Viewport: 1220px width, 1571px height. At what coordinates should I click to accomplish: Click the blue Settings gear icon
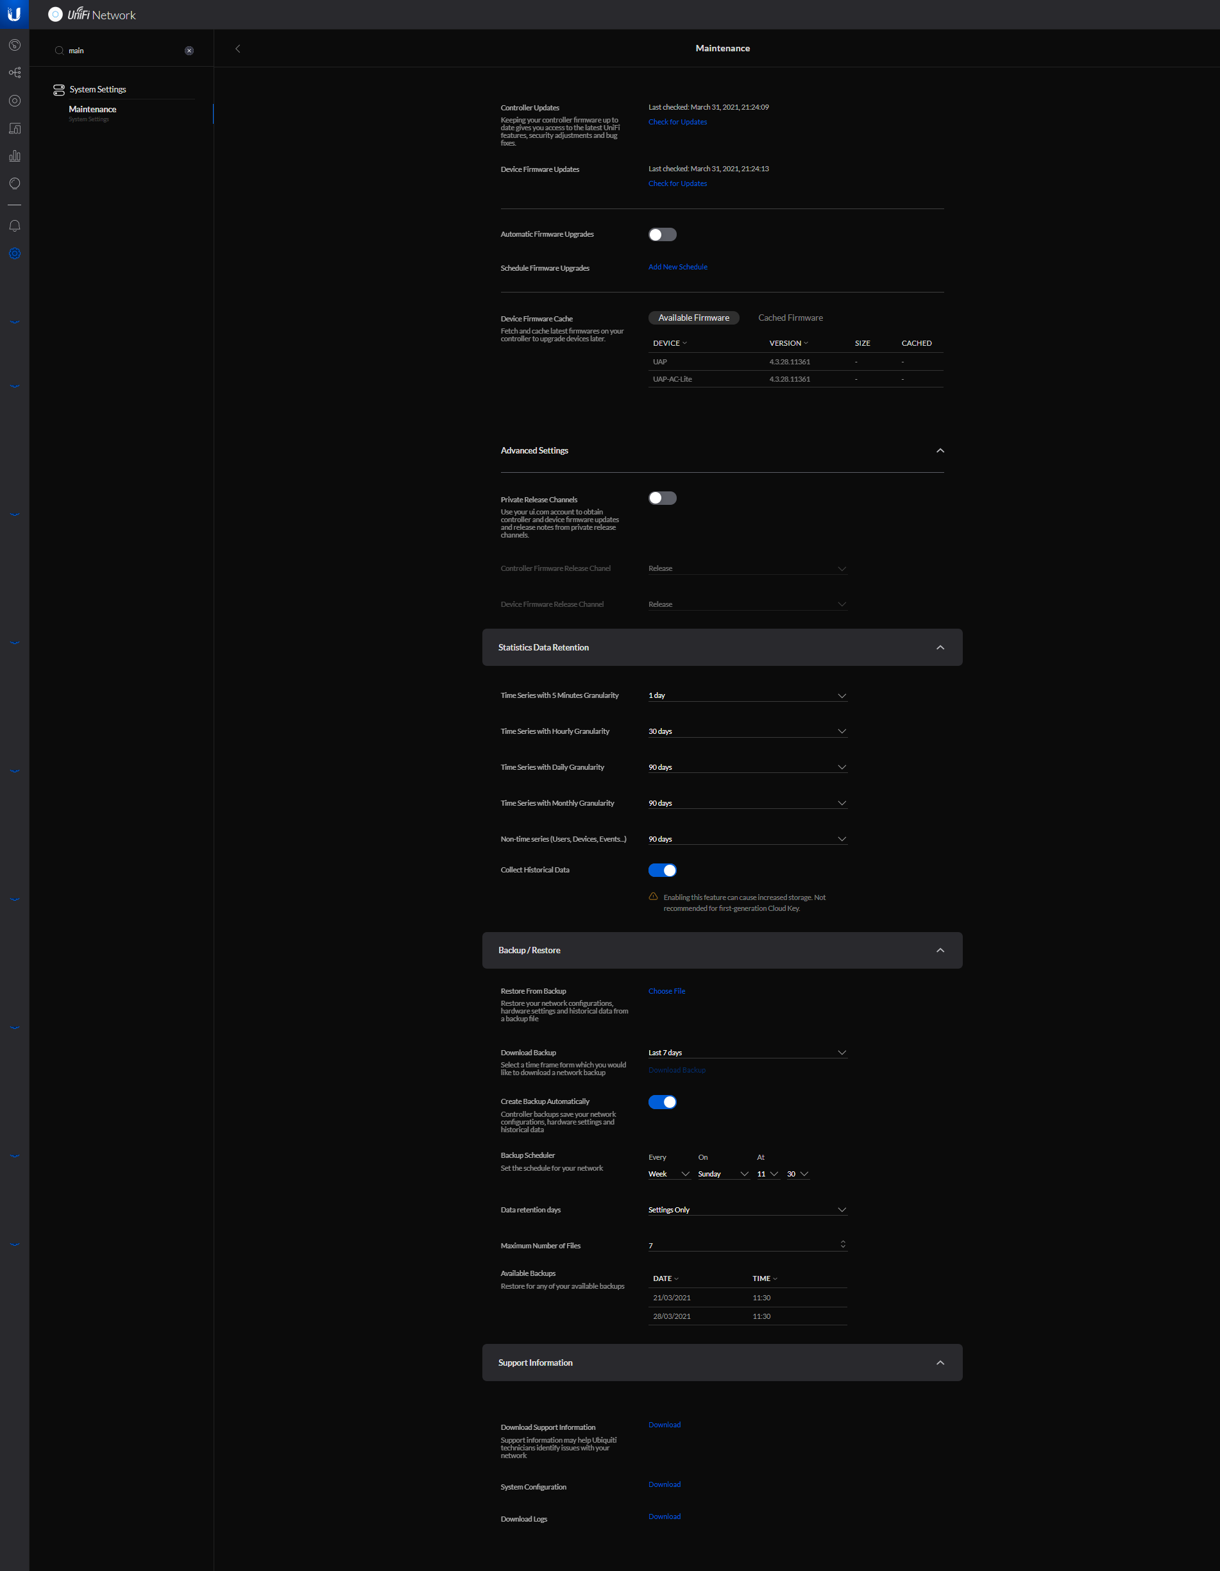click(x=14, y=254)
